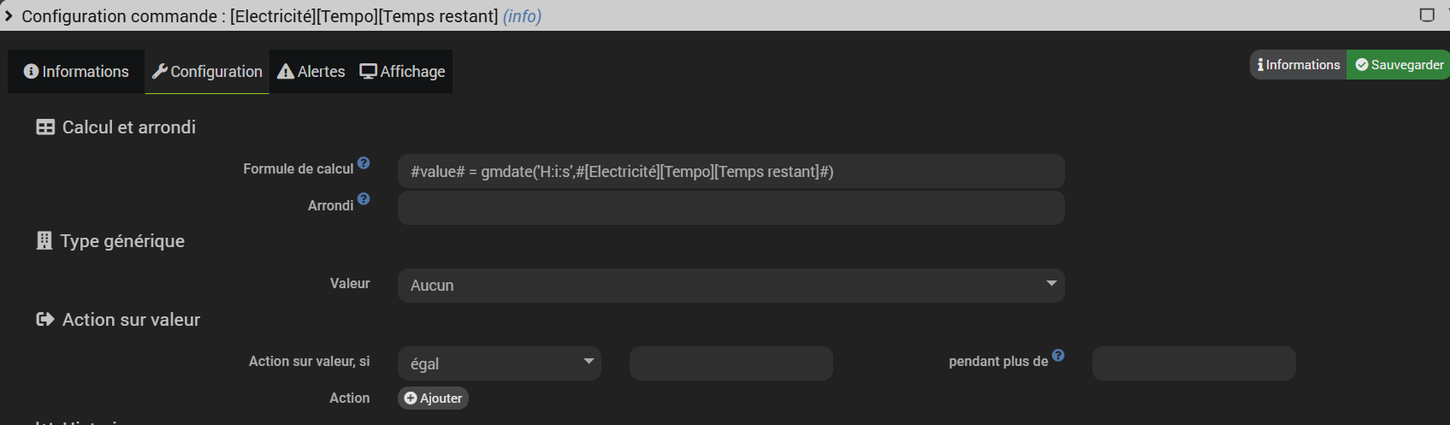Click the table icon beside Calcul et arrondi

click(45, 127)
